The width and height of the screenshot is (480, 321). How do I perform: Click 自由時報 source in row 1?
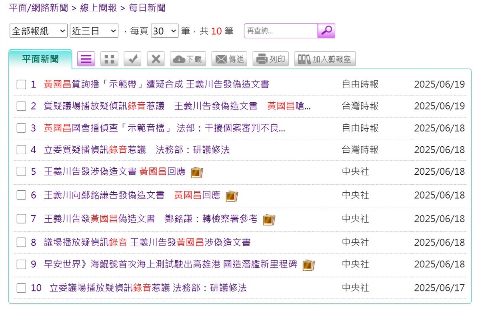tap(360, 84)
